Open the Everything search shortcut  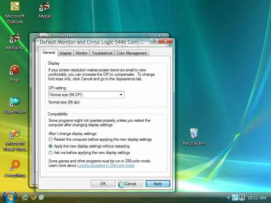(x=15, y=168)
